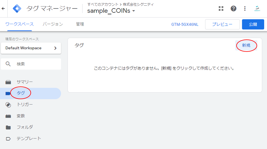Click the 変数 block icon
The image size is (267, 149).
pos(8,116)
